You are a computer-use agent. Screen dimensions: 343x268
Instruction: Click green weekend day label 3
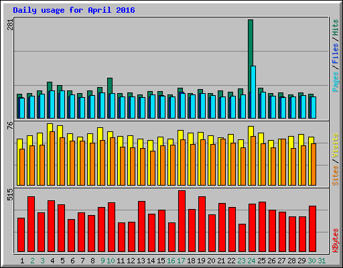pos(42,261)
